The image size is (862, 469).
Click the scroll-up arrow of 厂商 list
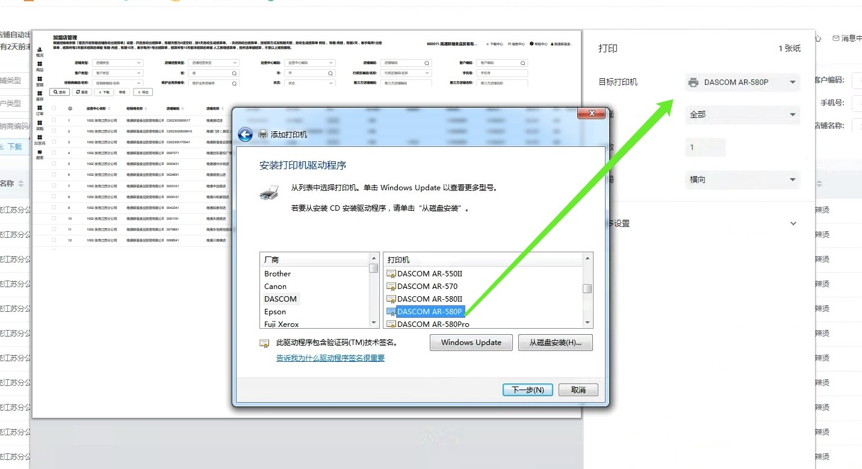coord(374,258)
